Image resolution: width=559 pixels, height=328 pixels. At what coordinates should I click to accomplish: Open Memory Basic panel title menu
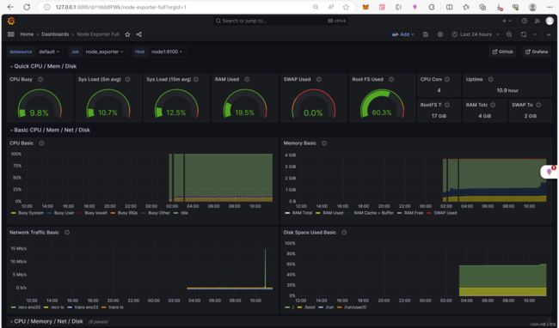(x=300, y=143)
